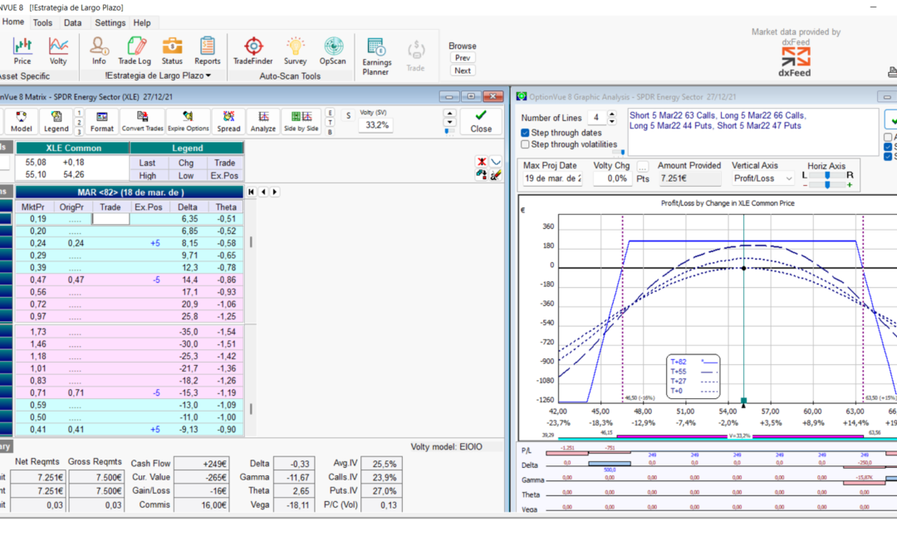Open the Spread tool
Screen dimensions: 897x560
229,122
